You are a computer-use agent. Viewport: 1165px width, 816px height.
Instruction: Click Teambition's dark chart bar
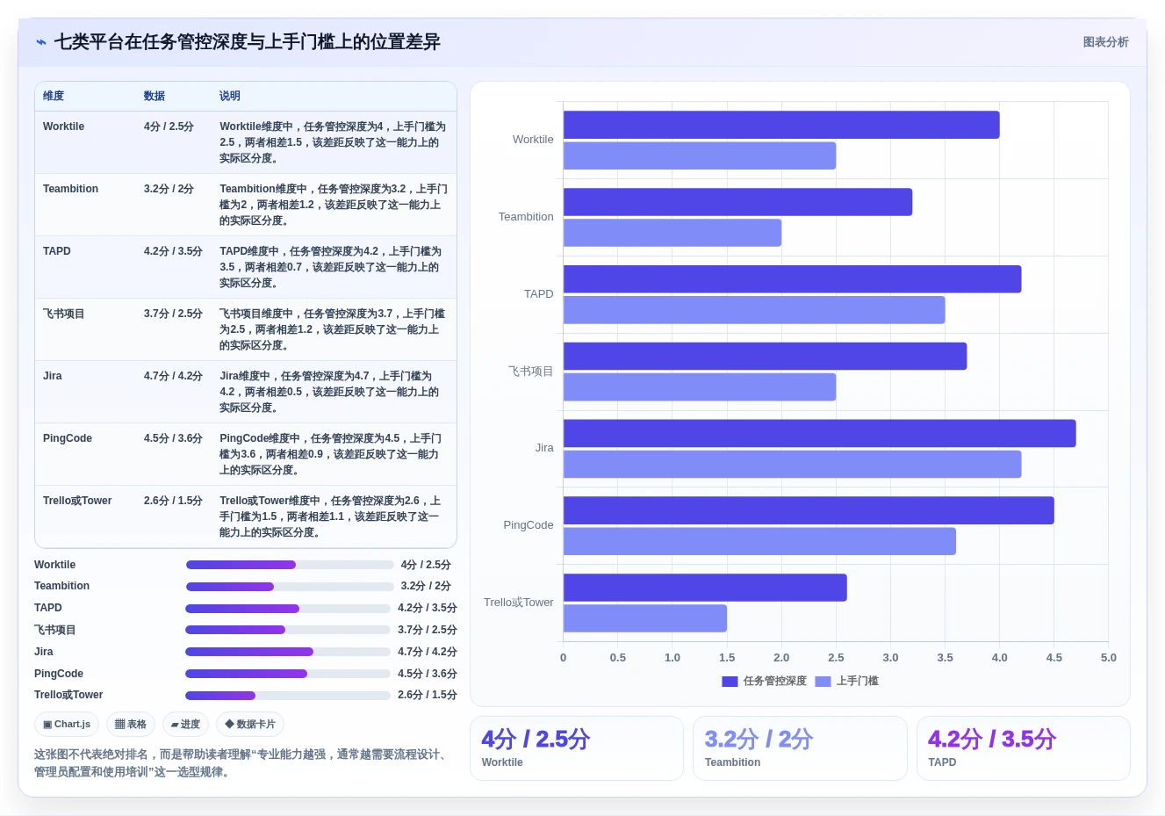pyautogui.click(x=737, y=202)
